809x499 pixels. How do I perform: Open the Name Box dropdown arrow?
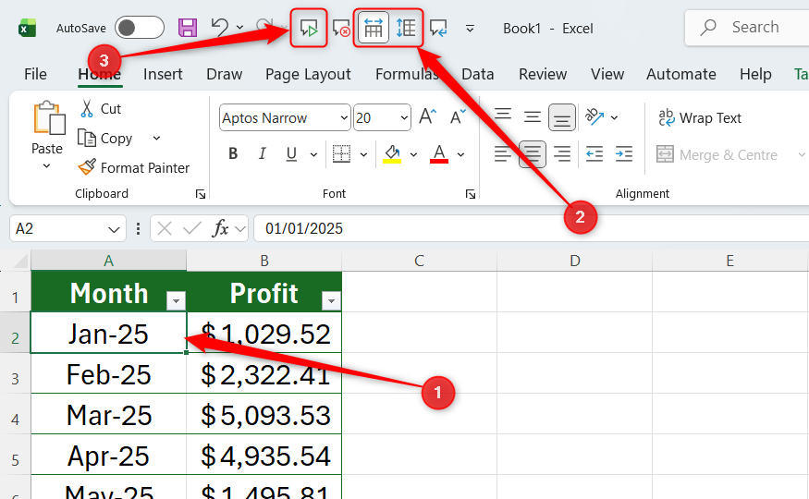[114, 229]
